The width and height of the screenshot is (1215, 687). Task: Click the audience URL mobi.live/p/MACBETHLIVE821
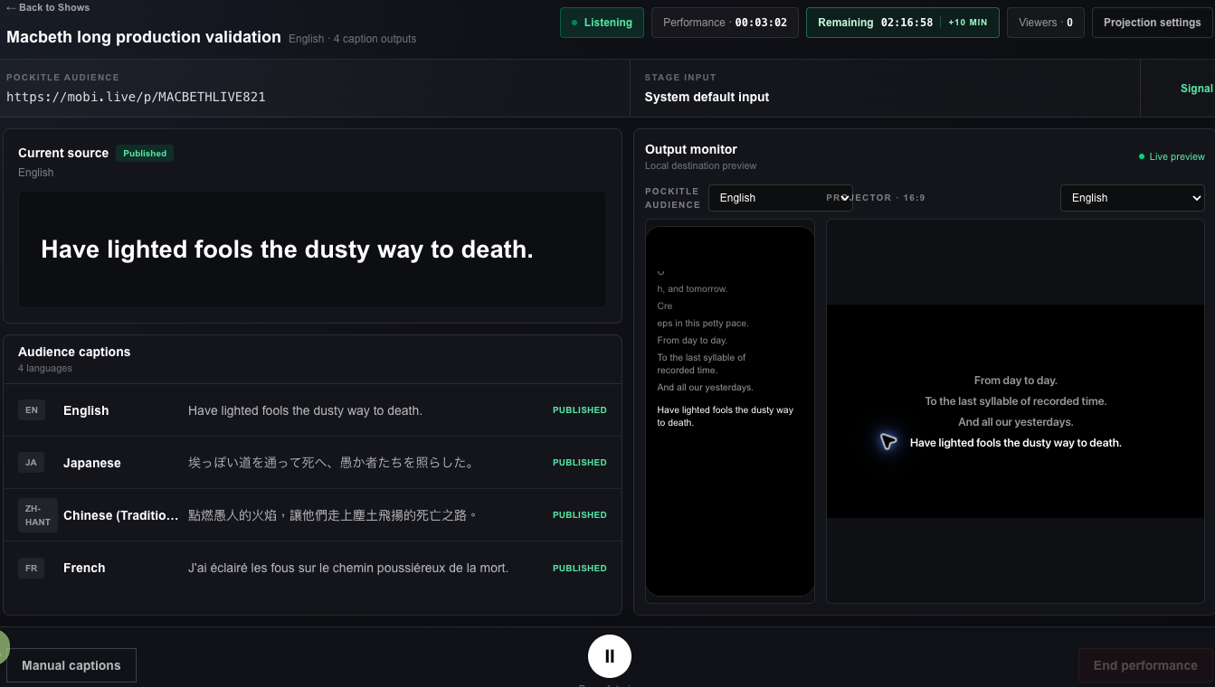pyautogui.click(x=136, y=97)
